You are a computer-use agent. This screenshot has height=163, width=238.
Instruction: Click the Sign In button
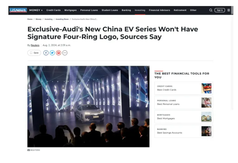(x=220, y=10)
